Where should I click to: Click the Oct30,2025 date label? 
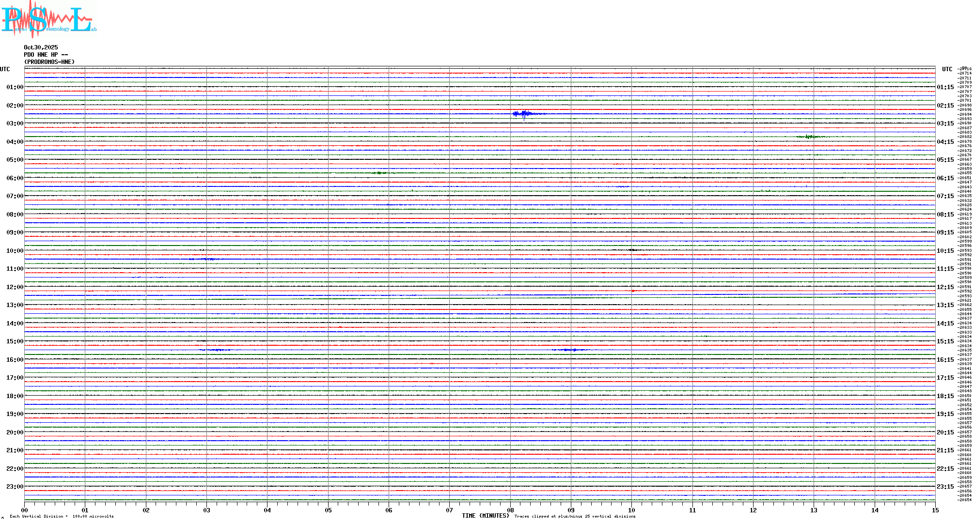click(x=41, y=47)
